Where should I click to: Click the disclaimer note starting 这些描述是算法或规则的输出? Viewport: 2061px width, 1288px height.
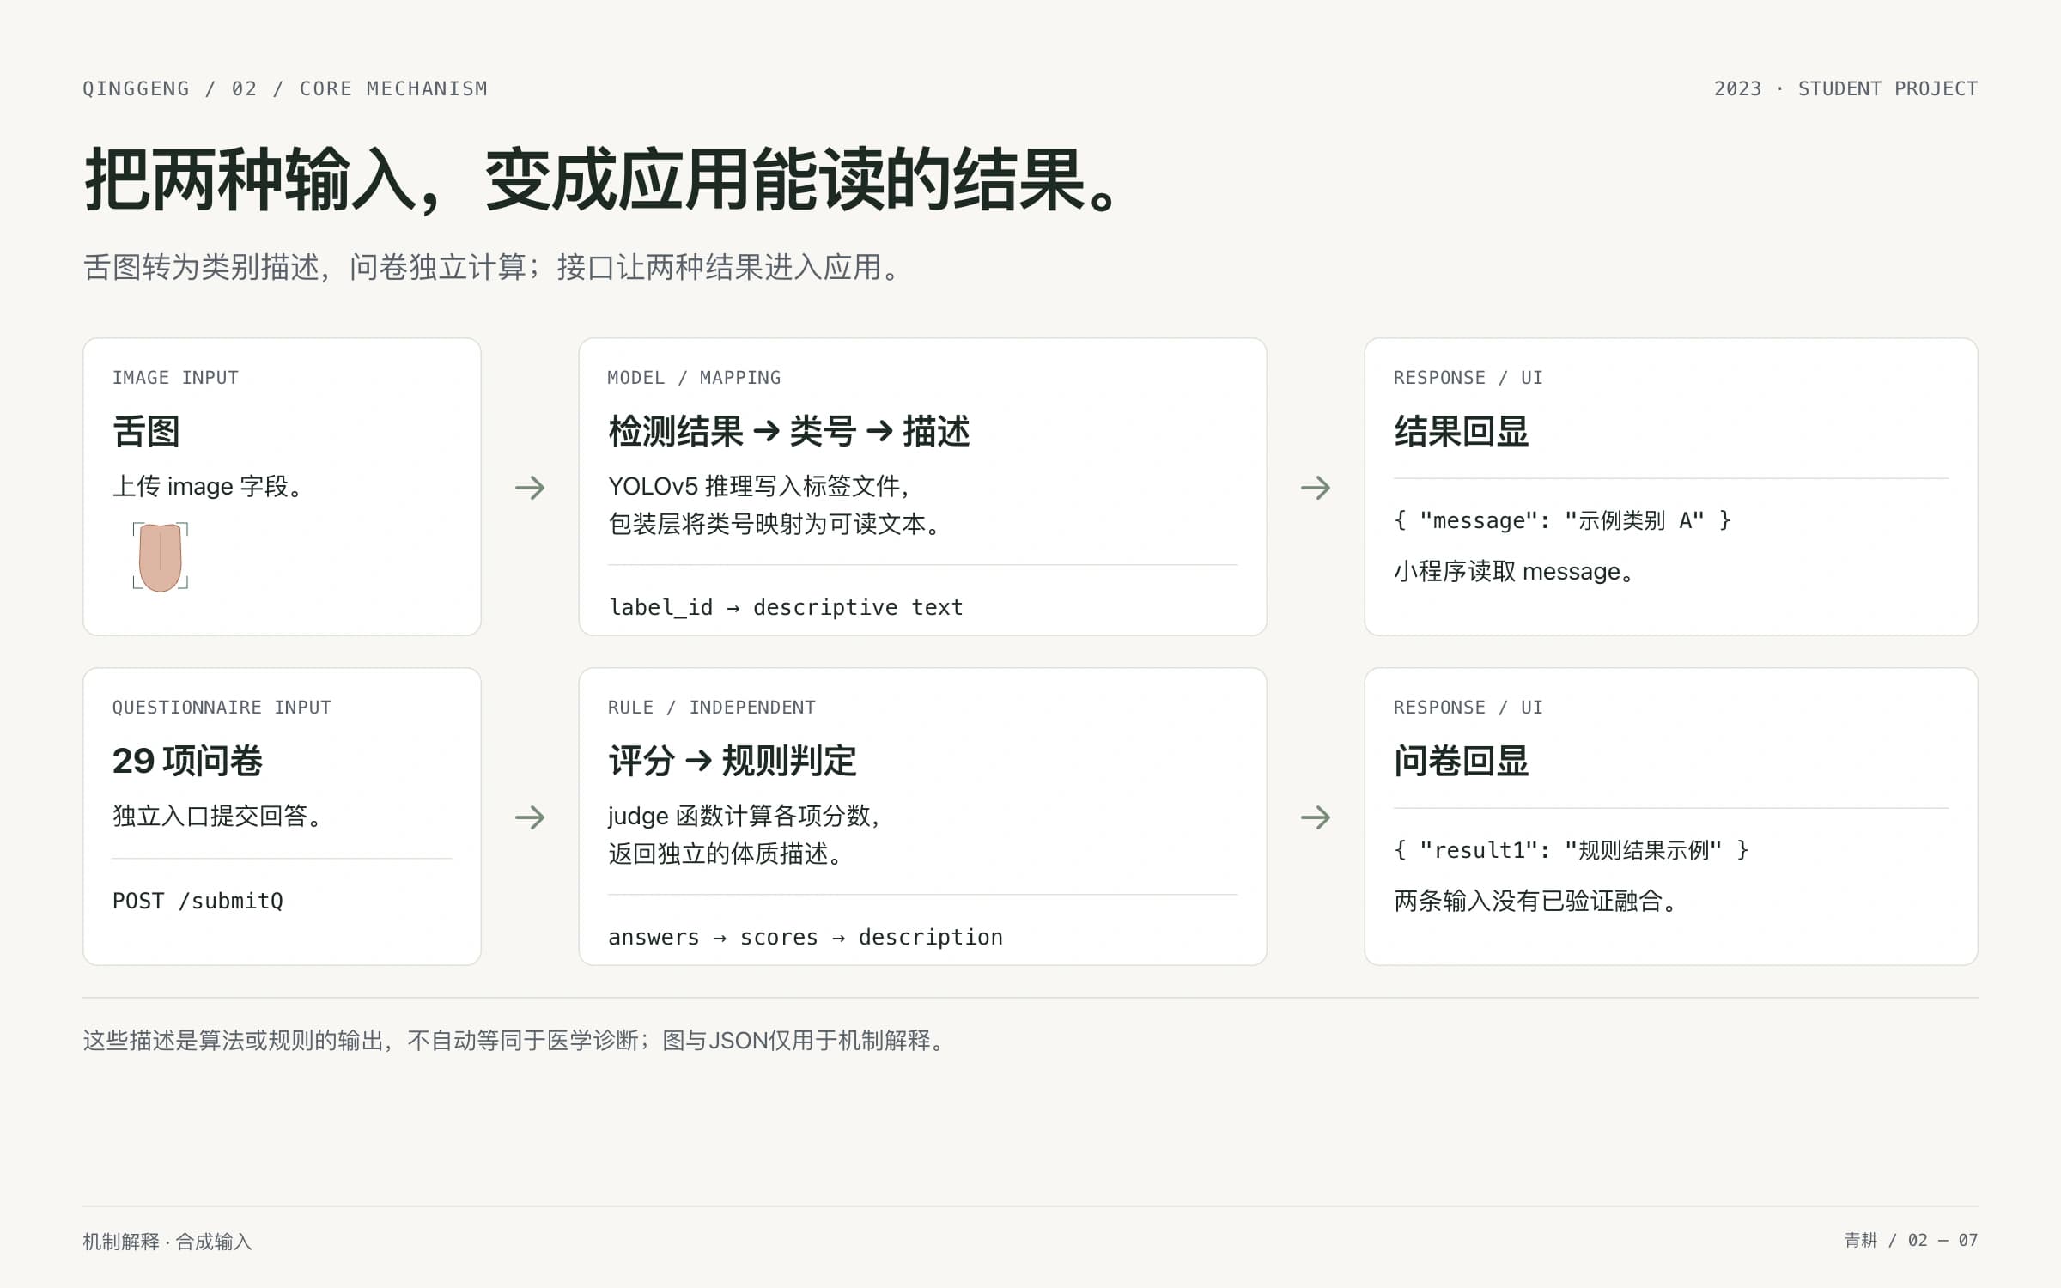[x=514, y=1041]
